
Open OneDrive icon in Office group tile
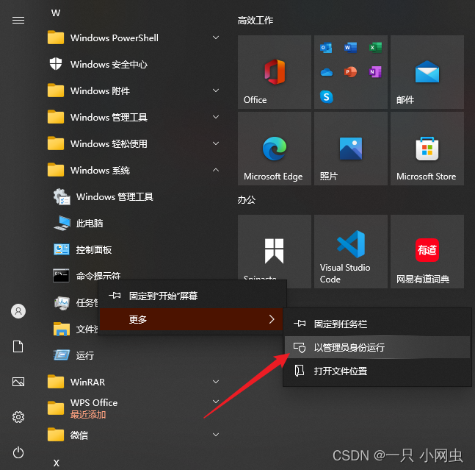coord(326,72)
